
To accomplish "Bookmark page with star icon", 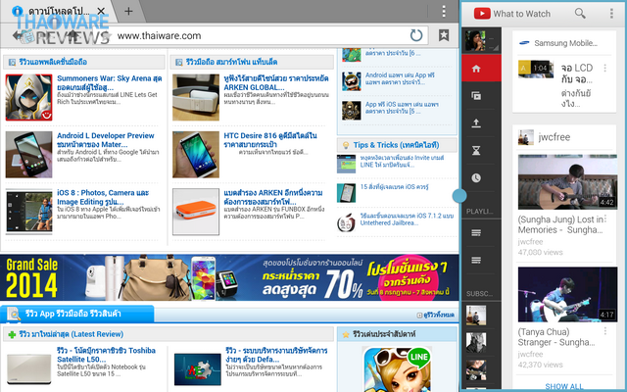I will tap(444, 35).
